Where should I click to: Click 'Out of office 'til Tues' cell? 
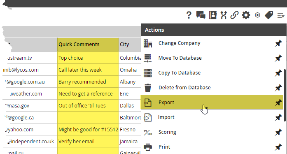[x=88, y=106]
